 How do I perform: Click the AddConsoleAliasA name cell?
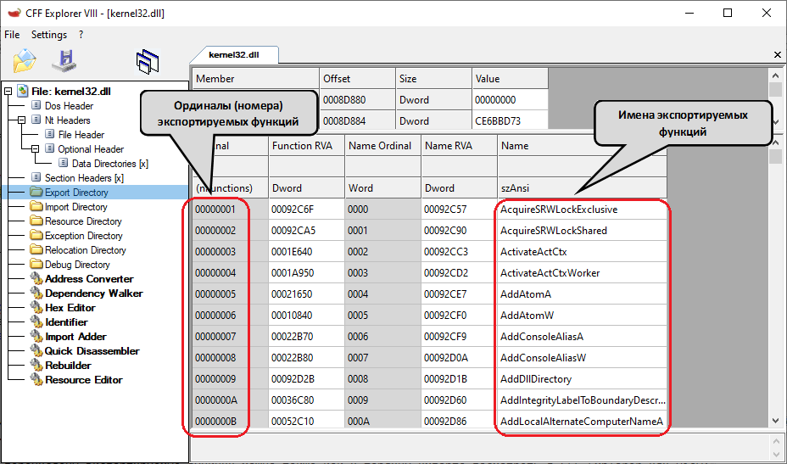[583, 337]
